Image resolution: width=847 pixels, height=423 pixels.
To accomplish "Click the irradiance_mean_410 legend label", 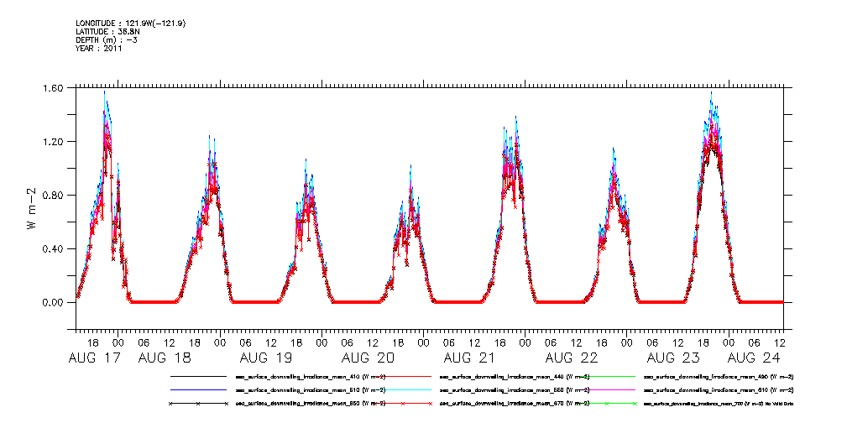I will point(311,376).
